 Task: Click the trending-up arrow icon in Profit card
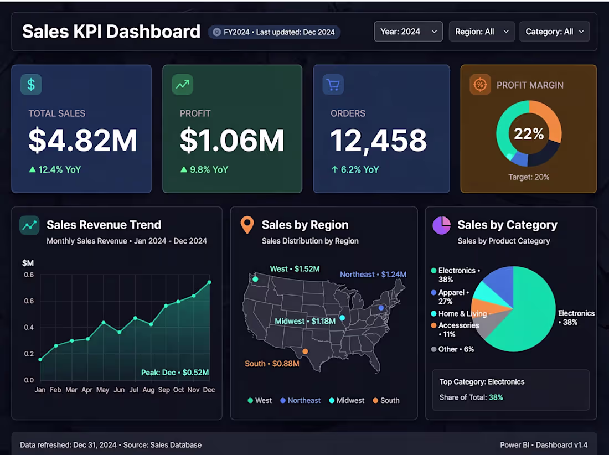click(182, 84)
